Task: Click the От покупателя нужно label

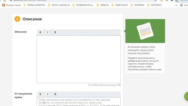Action: [23, 95]
